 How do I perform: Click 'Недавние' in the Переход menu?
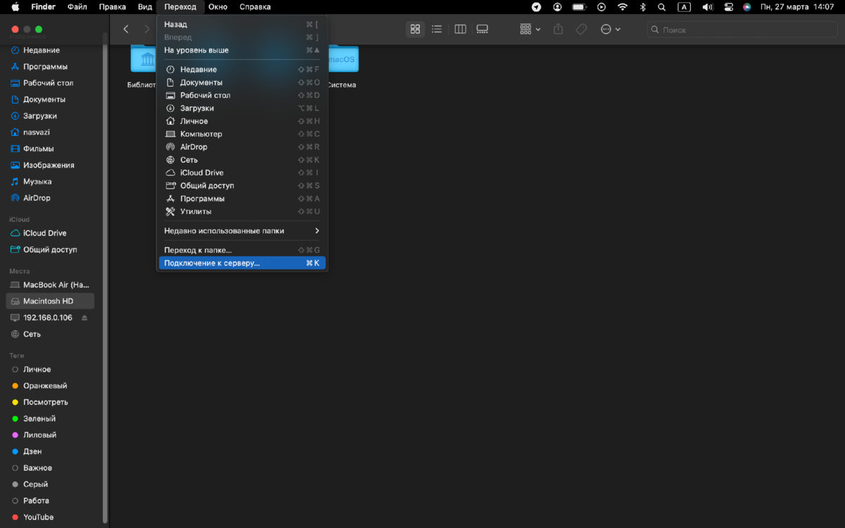click(242, 70)
